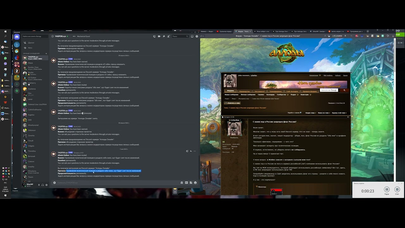The height and width of the screenshot is (228, 405).
Task: Open the Bumba_Osas conversation
Action: pos(35,68)
